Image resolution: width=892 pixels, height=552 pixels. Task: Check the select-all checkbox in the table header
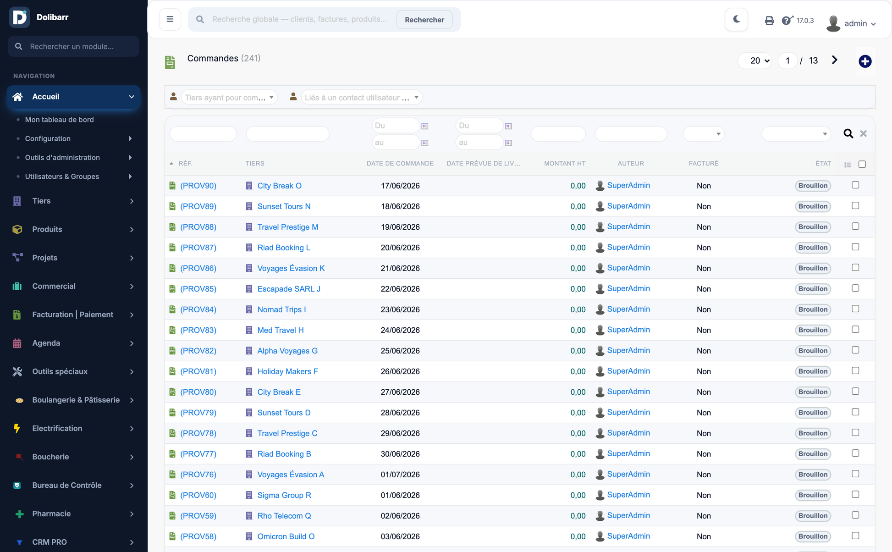pos(862,164)
